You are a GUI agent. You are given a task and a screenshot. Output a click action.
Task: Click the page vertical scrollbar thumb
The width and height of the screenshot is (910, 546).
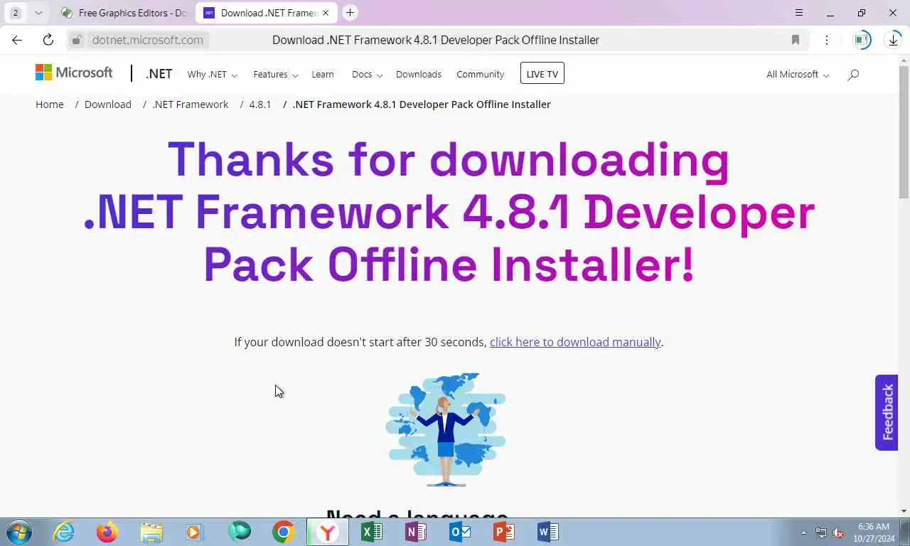(904, 132)
